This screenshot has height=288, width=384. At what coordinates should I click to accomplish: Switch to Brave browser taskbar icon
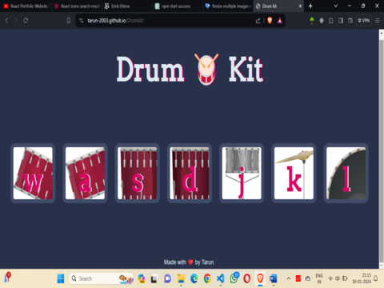pos(260,278)
